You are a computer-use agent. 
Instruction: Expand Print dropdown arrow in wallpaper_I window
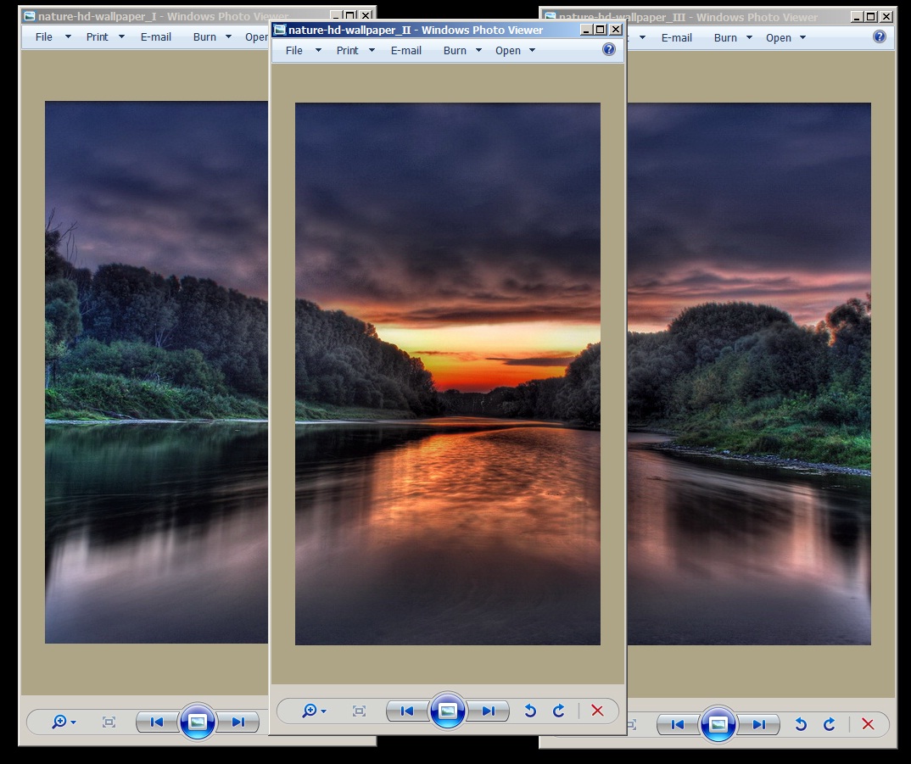coord(121,36)
